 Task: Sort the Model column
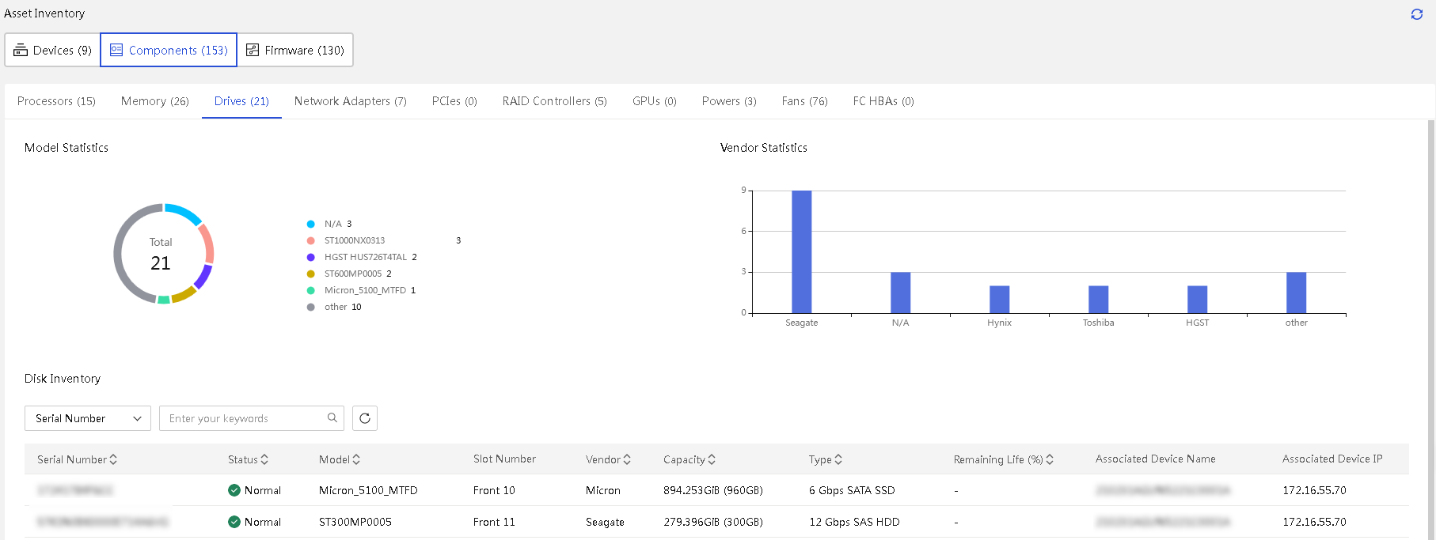[356, 459]
